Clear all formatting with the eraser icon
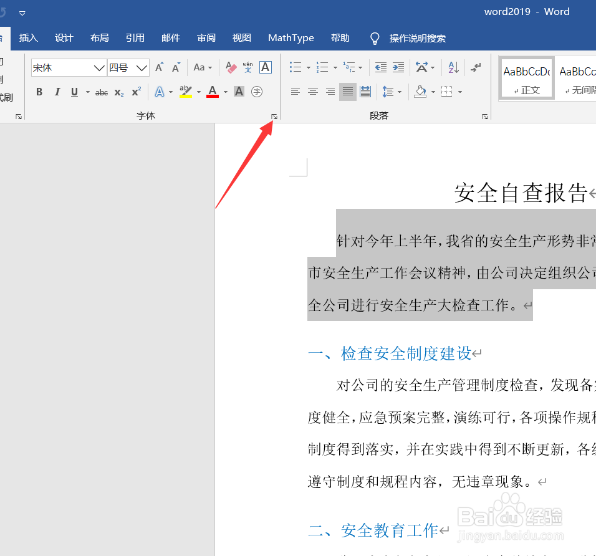Screen dimensions: 596x556 (230, 67)
